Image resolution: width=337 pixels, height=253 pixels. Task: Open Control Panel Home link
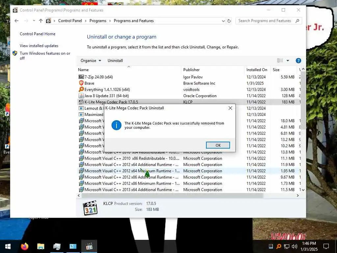(38, 34)
